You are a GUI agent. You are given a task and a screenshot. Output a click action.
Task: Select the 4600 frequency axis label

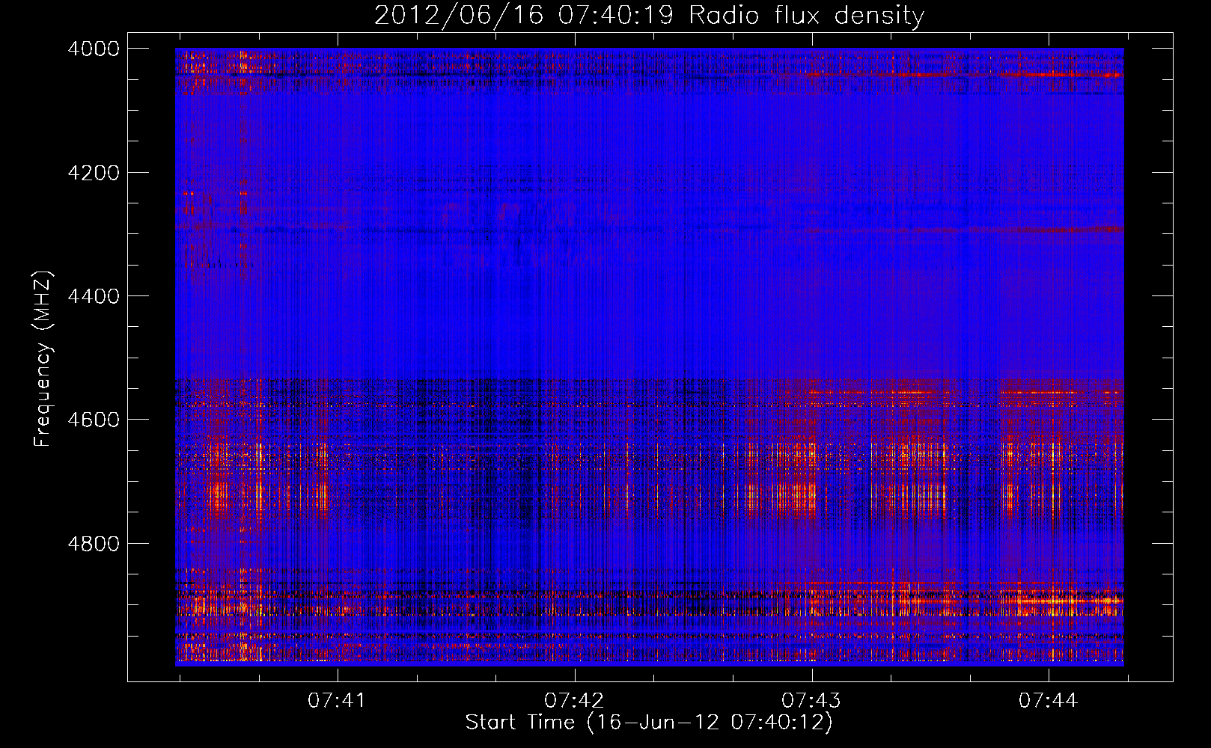coord(94,420)
